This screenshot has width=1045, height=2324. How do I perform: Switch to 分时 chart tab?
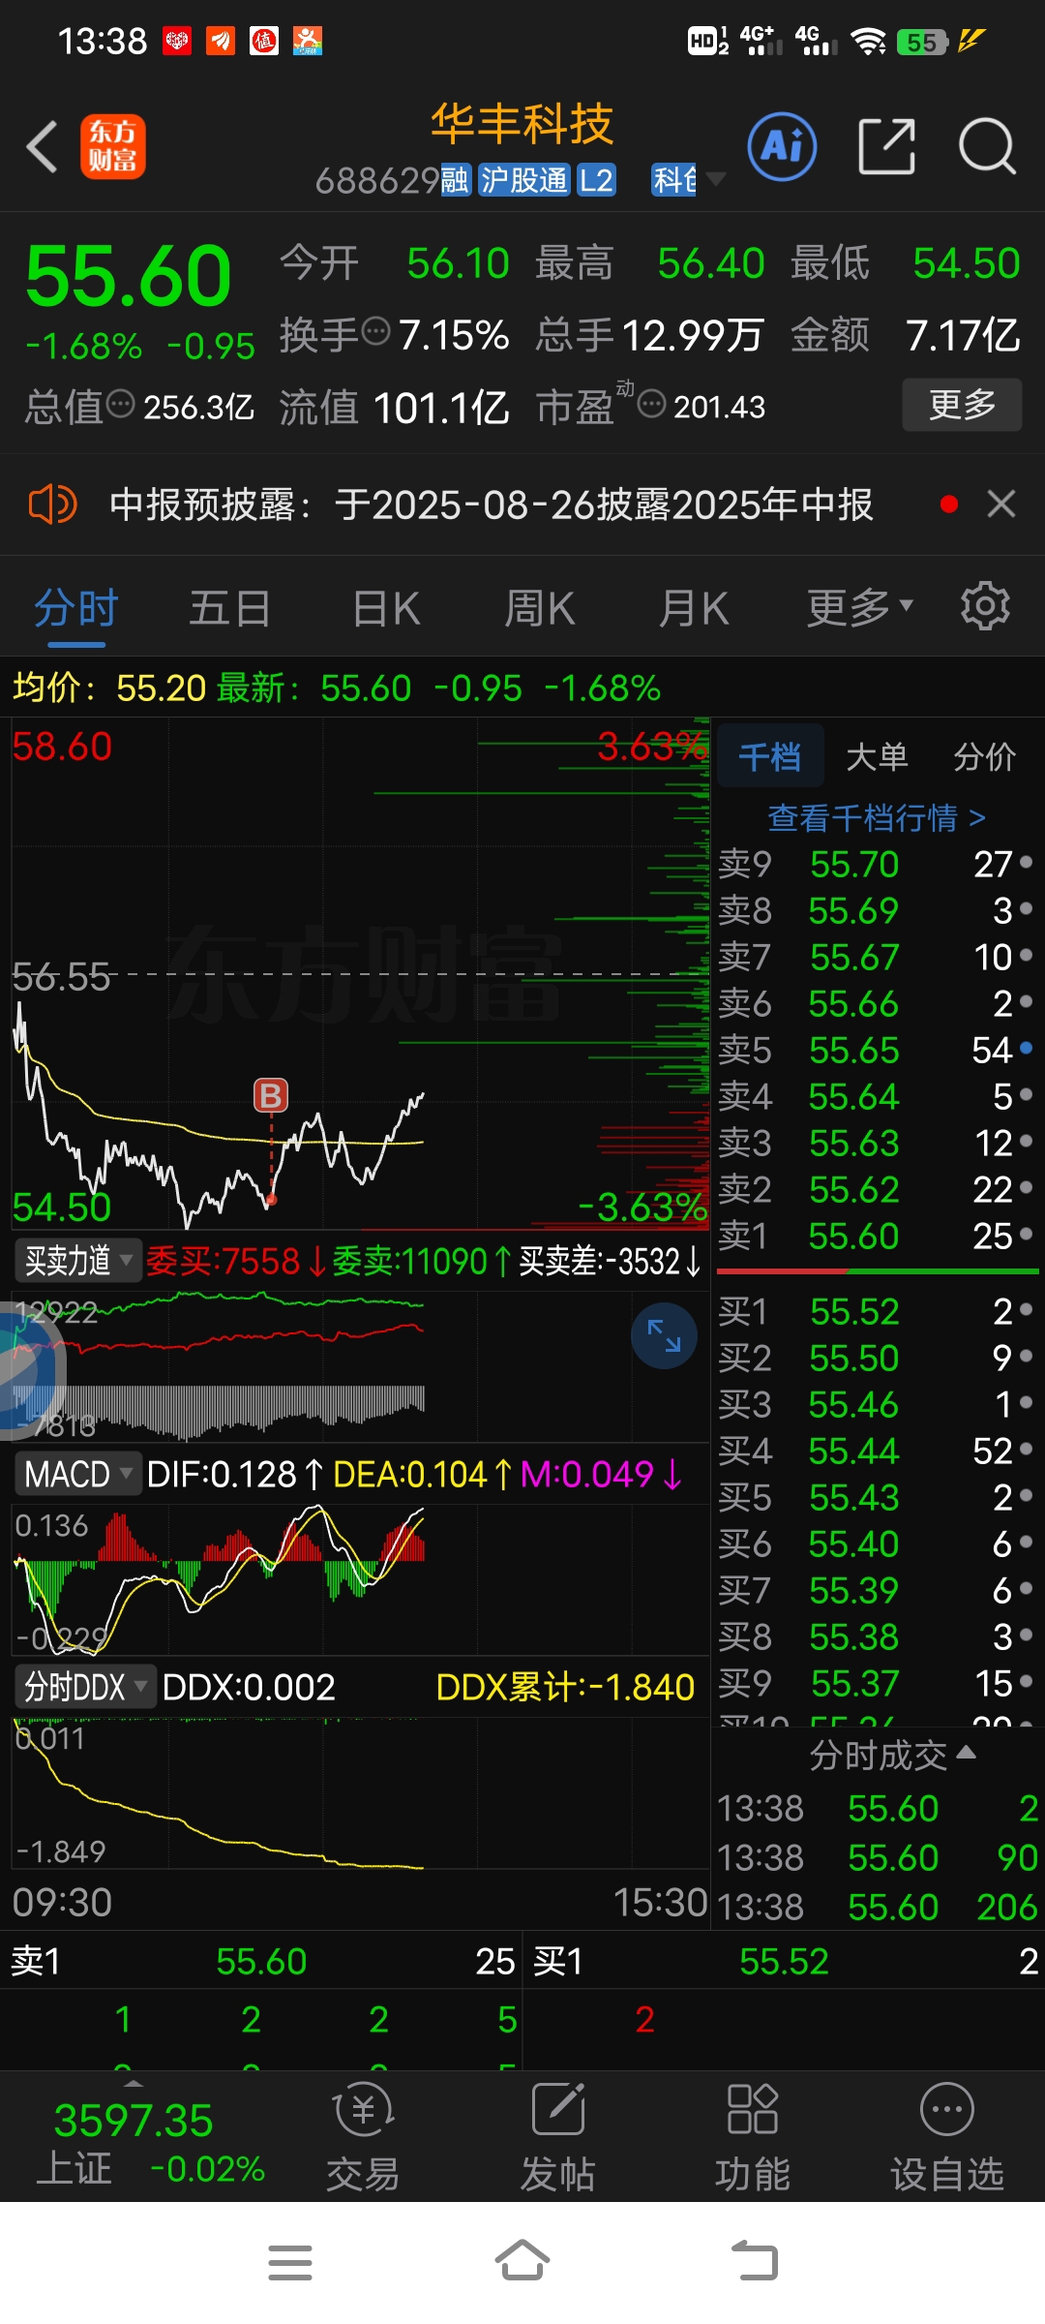(x=76, y=609)
